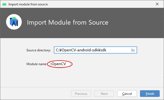Click the 'Import Module from Source' heading text

68,22
